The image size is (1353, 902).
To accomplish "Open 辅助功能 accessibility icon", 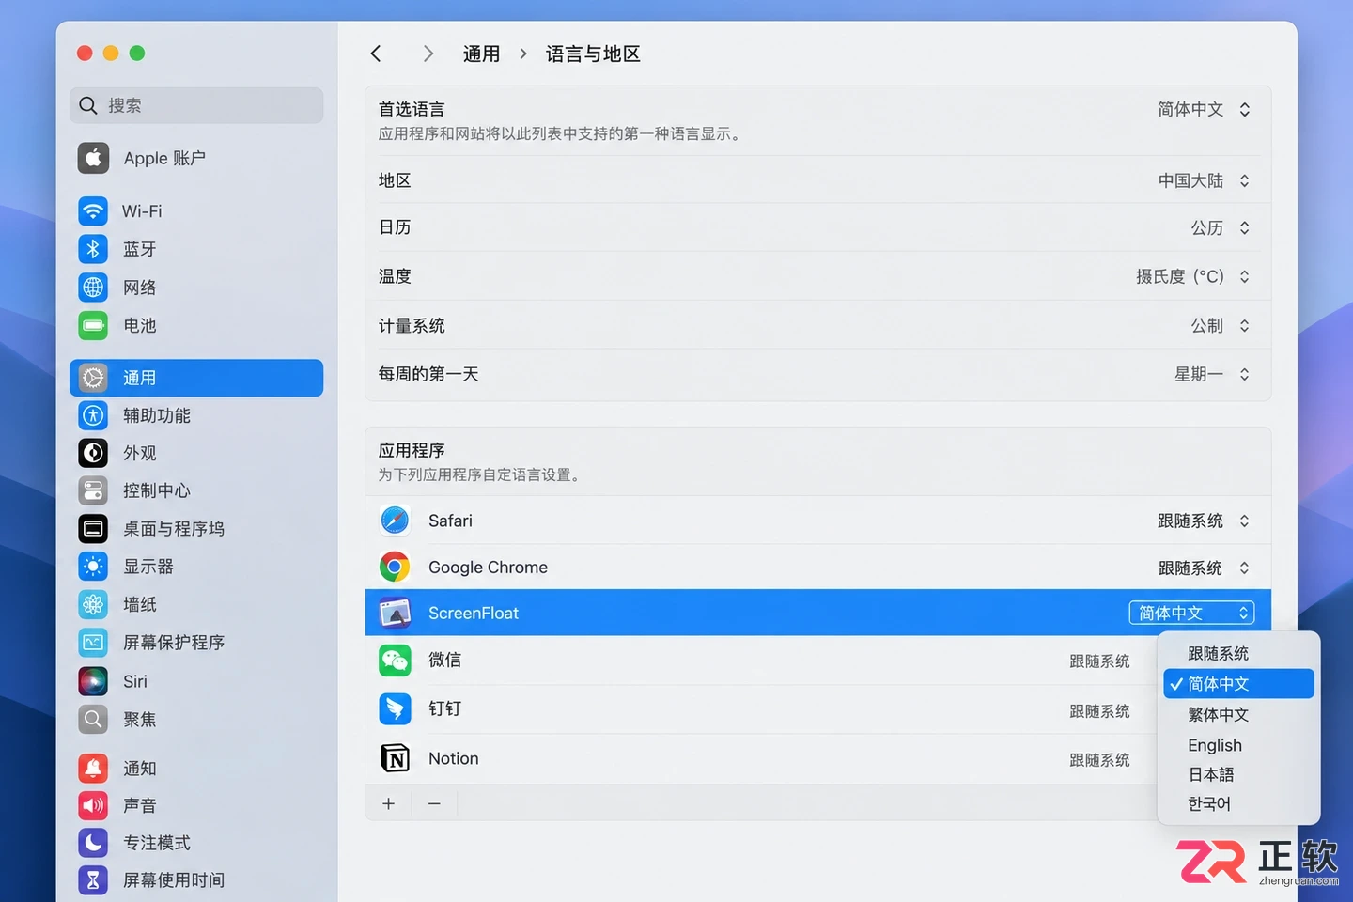I will [x=93, y=414].
